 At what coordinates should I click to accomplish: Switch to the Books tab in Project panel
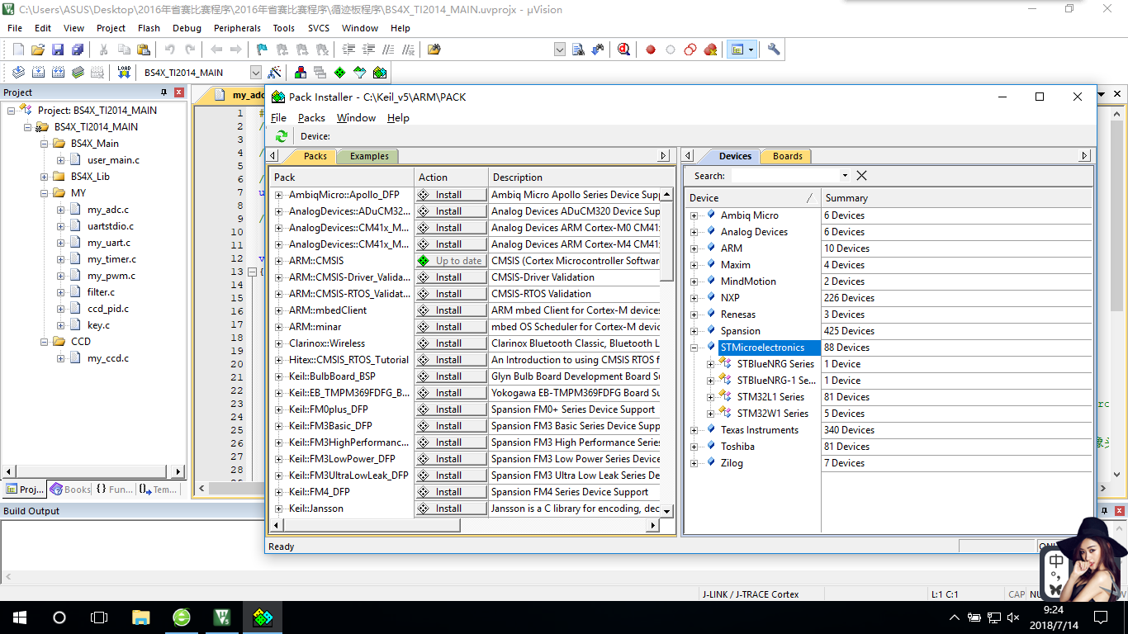(70, 490)
